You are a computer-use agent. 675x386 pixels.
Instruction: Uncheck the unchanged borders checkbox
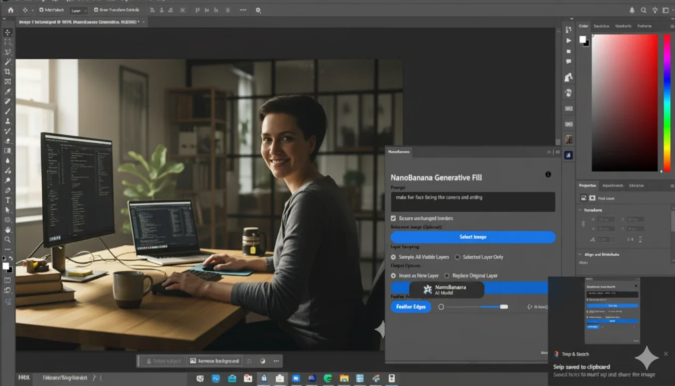(x=394, y=218)
